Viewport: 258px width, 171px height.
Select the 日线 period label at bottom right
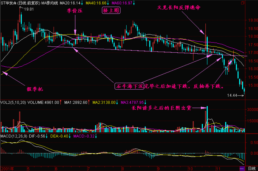(x=252, y=168)
